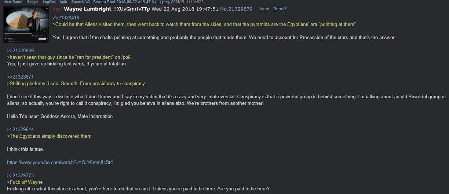449x194 pixels.
Task: Click the View Same link
Action: click(13, 2)
